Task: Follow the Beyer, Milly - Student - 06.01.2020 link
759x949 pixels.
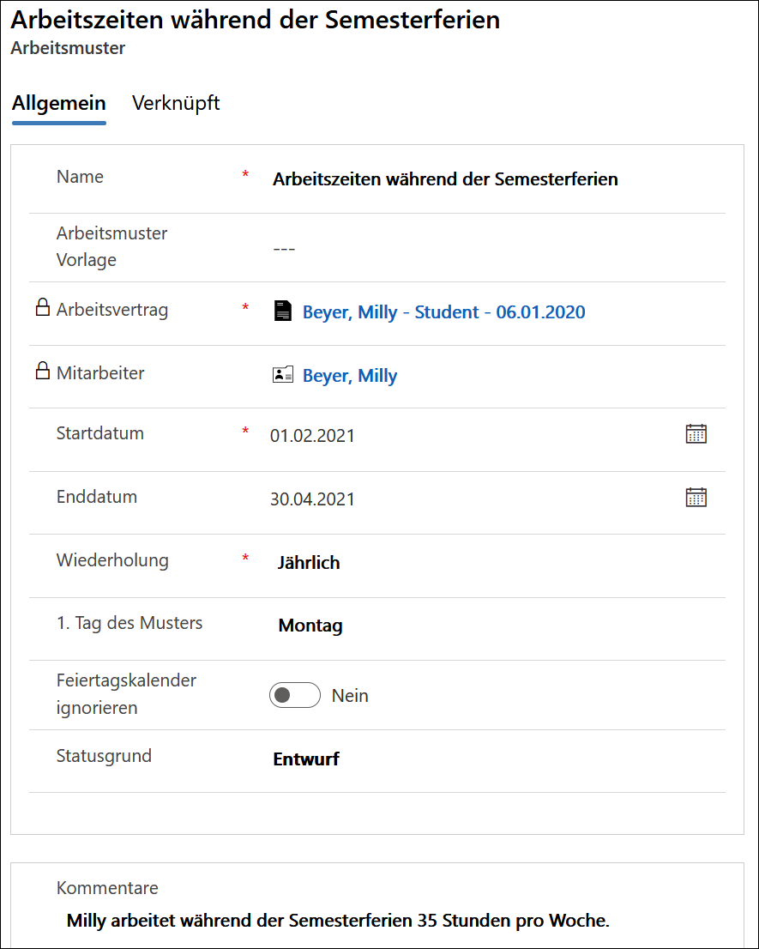Action: (444, 312)
